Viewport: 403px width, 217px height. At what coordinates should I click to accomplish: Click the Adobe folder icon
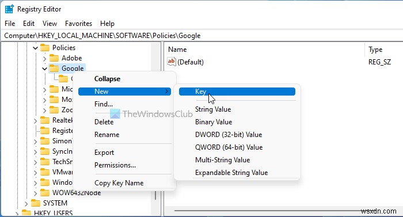coord(54,58)
